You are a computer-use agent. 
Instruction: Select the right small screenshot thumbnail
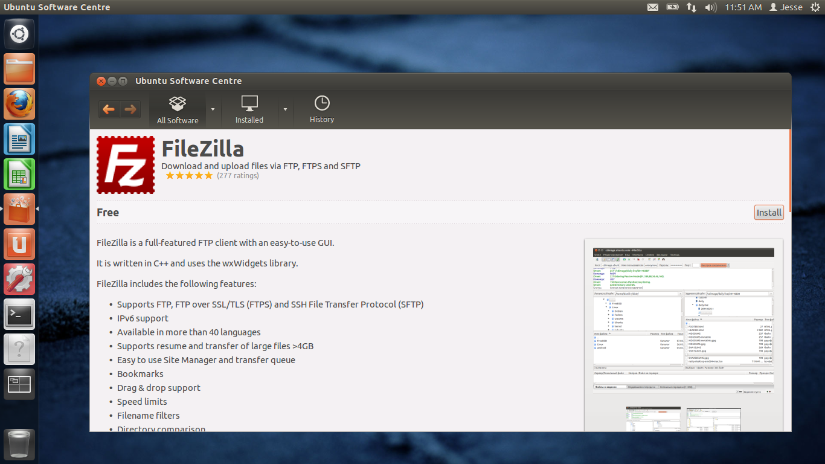pyautogui.click(x=714, y=419)
